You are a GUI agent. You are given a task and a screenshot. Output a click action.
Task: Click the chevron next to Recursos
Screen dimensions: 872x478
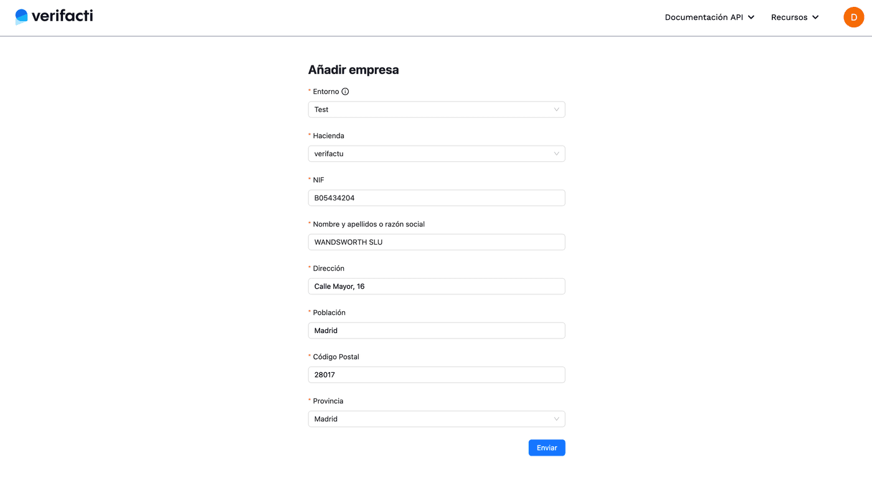click(815, 17)
